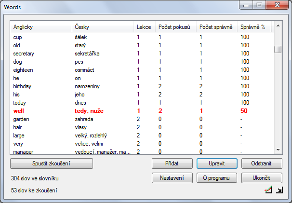292x203 pixels.
Task: Add a new word with Přidat
Action: [x=172, y=163]
